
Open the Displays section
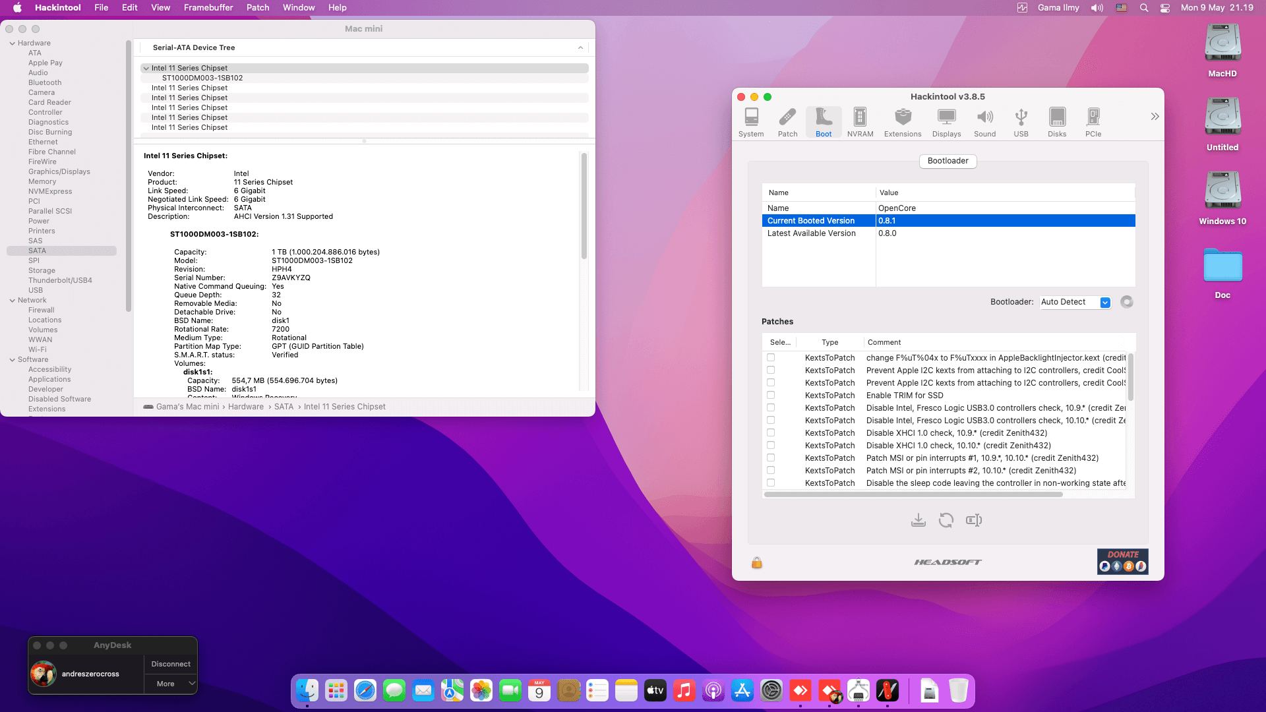(x=946, y=123)
